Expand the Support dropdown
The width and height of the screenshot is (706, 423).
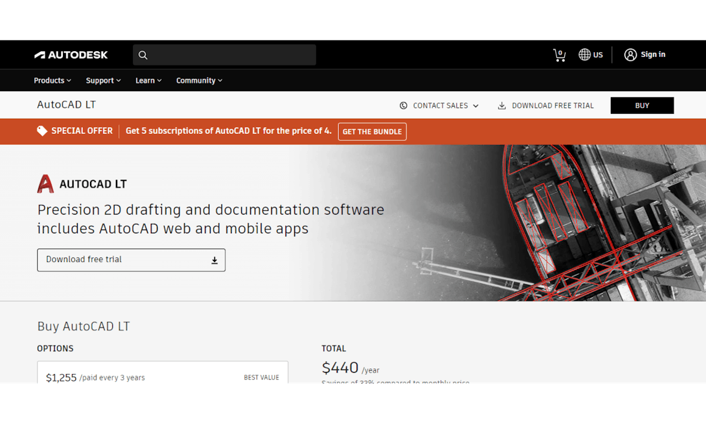tap(102, 80)
